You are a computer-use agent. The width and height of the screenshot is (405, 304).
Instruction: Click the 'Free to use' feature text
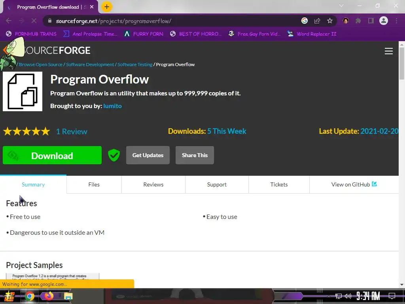point(25,217)
